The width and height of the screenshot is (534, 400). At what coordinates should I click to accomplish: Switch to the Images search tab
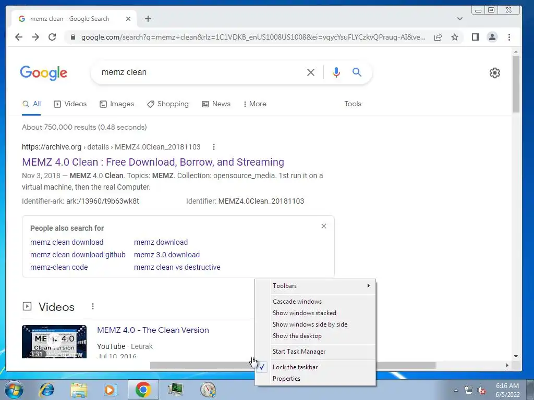117,104
